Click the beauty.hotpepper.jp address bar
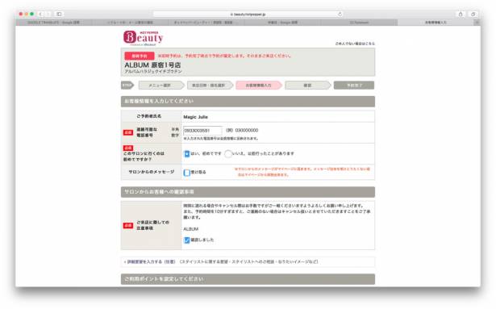The image size is (496, 309). 248,15
